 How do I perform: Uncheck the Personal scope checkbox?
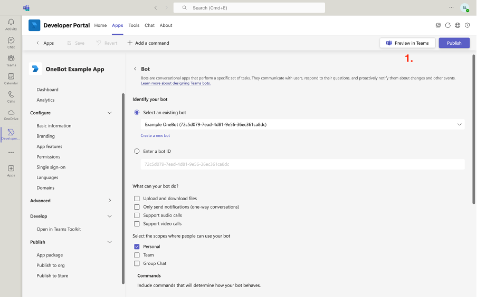tap(137, 246)
